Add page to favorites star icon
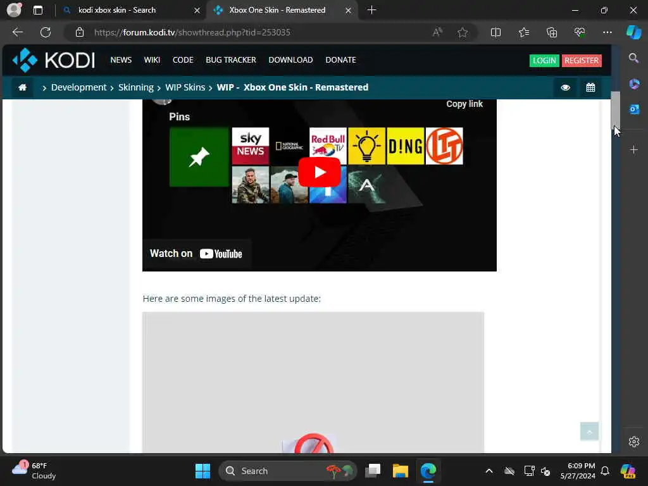Viewport: 648px width, 486px height. click(x=463, y=32)
